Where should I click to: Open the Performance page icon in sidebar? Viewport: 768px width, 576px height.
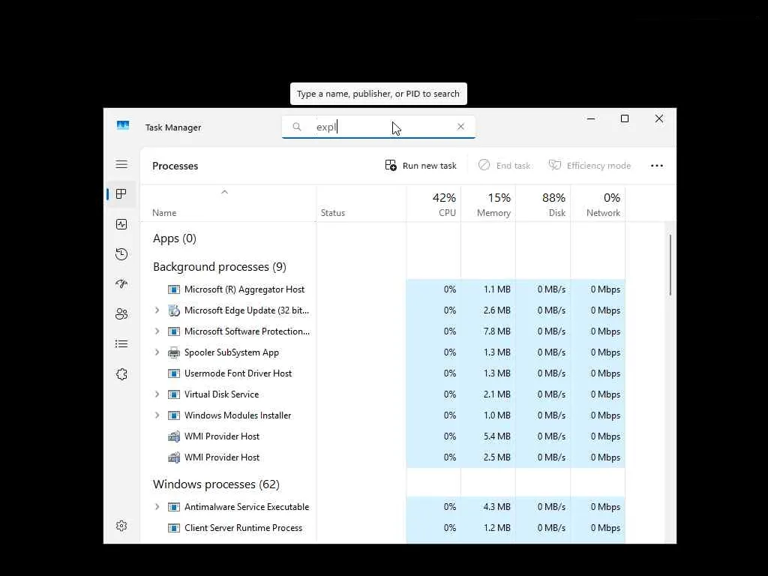point(121,224)
